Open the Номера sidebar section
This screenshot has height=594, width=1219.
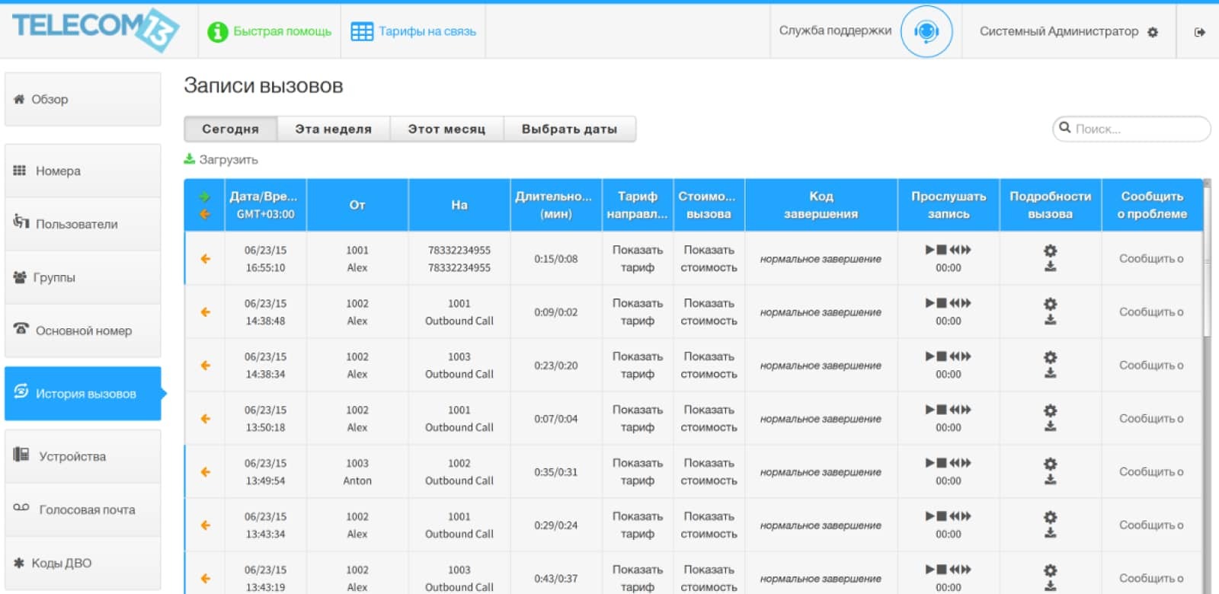[82, 171]
